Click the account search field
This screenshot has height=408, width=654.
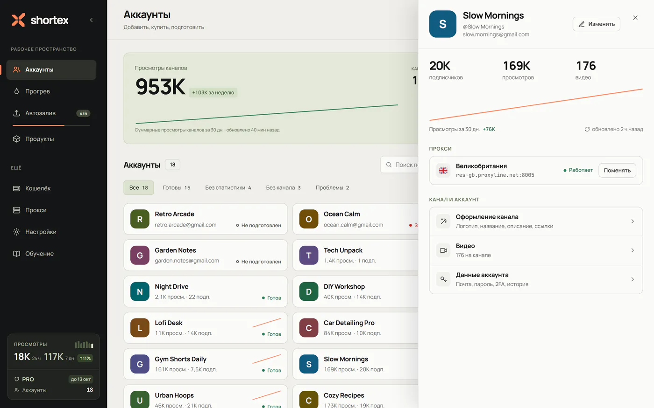[x=399, y=165]
